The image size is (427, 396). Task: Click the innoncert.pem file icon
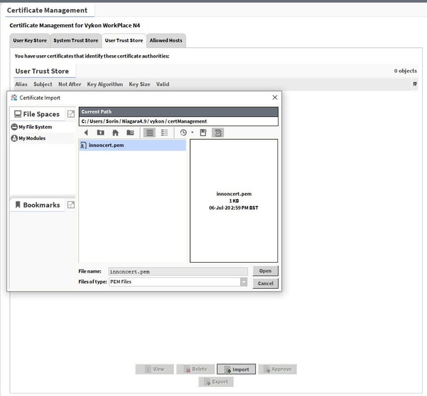(83, 145)
